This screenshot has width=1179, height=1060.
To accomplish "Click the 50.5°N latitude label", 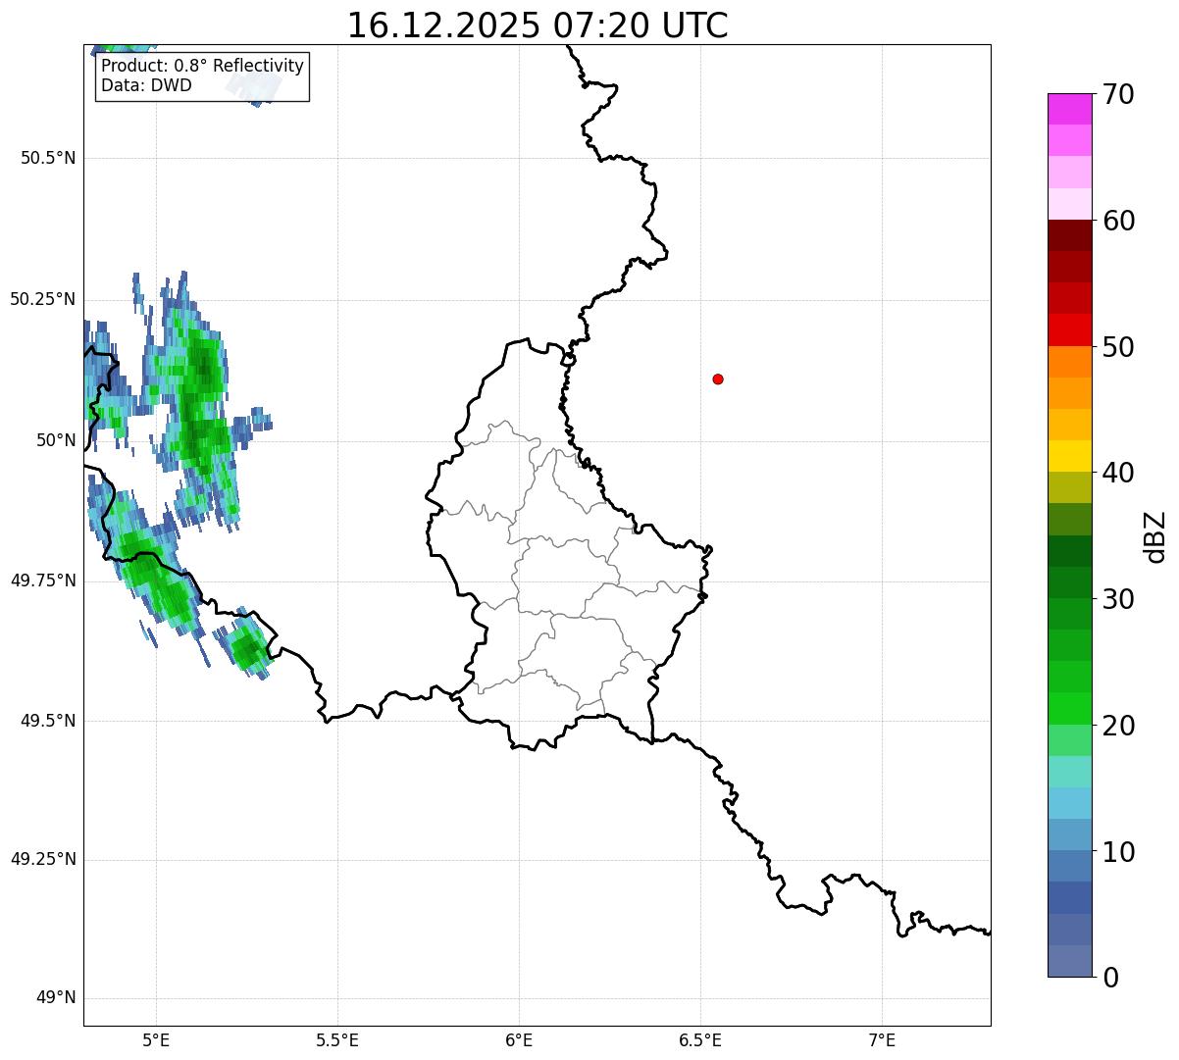I will 48,159.
